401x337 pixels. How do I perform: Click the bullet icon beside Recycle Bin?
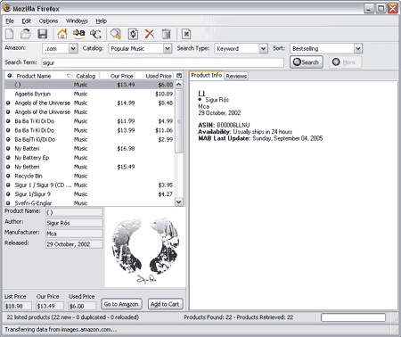[8, 176]
